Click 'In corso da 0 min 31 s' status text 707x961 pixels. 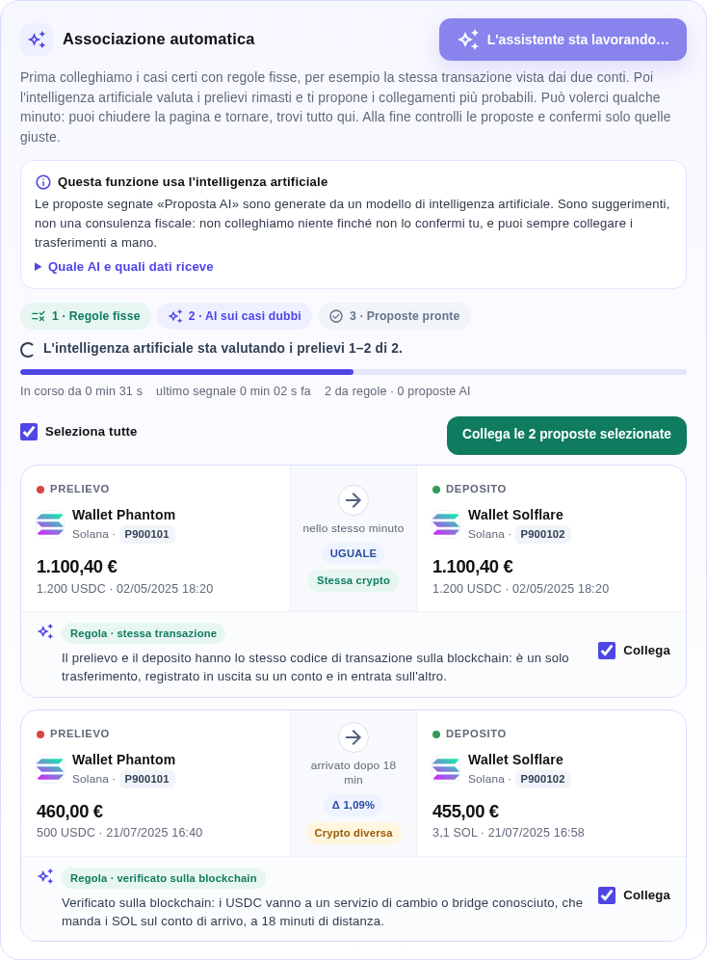point(82,391)
